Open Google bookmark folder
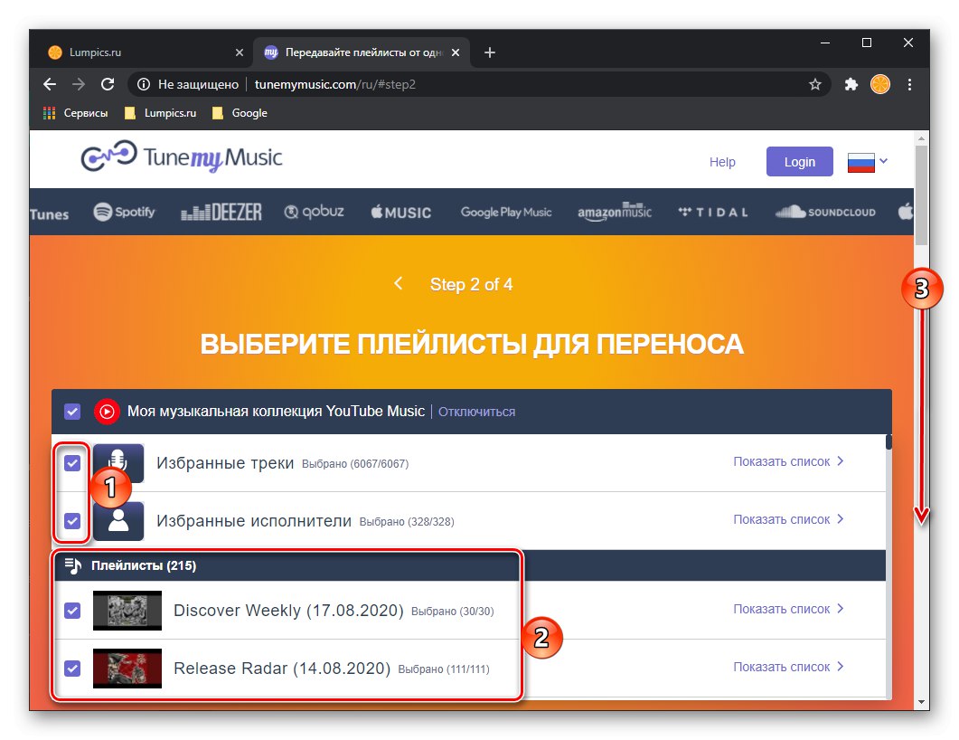 240,113
